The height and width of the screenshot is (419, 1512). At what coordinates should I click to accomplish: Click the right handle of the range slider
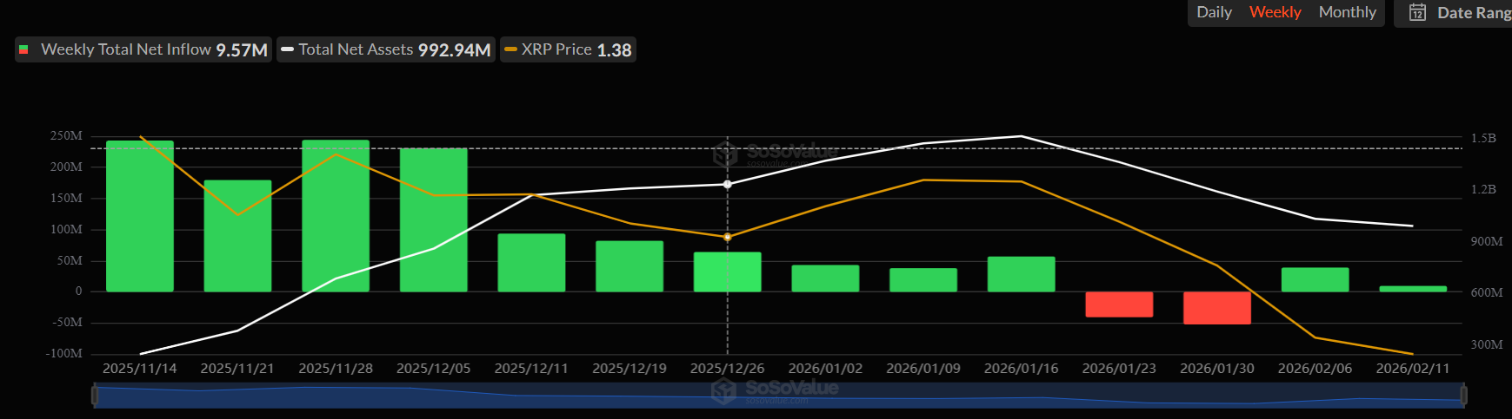point(1463,396)
